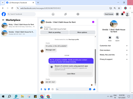Viewport: 133px width, 99px height.
Task: Send a voice clip with microphone icon
Action: click(41, 89)
